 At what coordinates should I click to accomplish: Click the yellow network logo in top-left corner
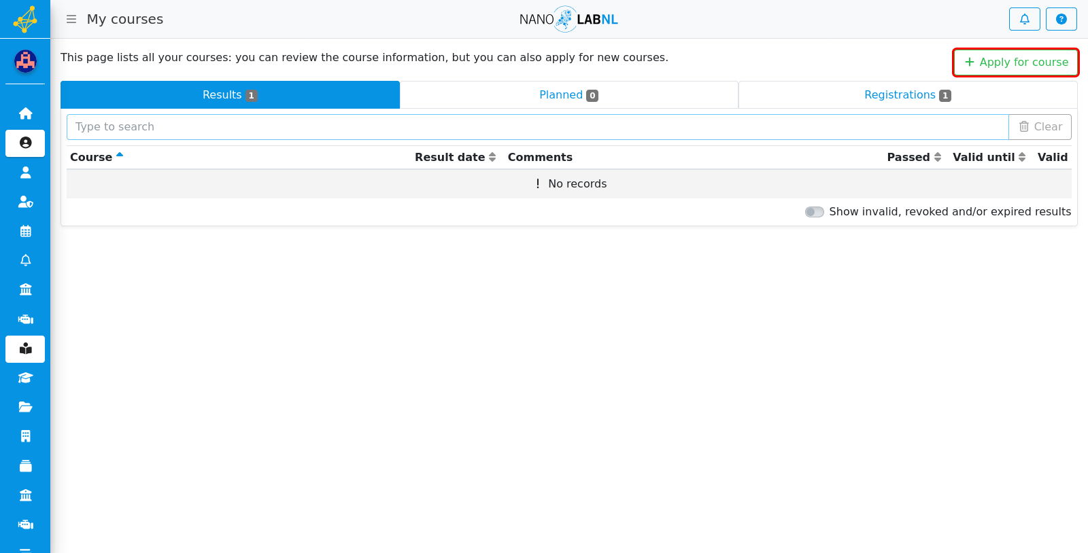tap(25, 19)
